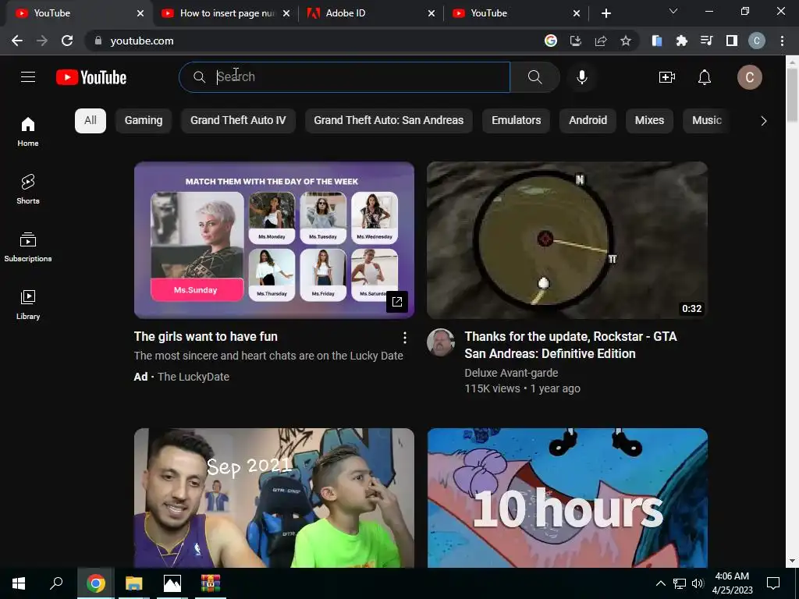Image resolution: width=799 pixels, height=599 pixels.
Task: Open 'Thanks for the update, Rockstar' video title
Action: pyautogui.click(x=570, y=345)
